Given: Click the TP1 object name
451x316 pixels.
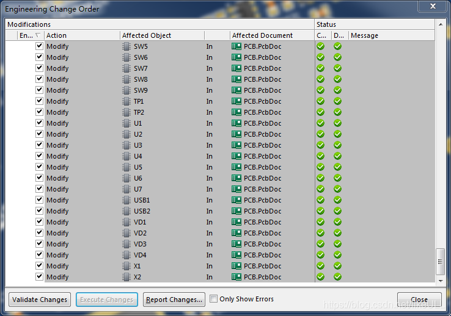Looking at the screenshot, I should (x=139, y=101).
